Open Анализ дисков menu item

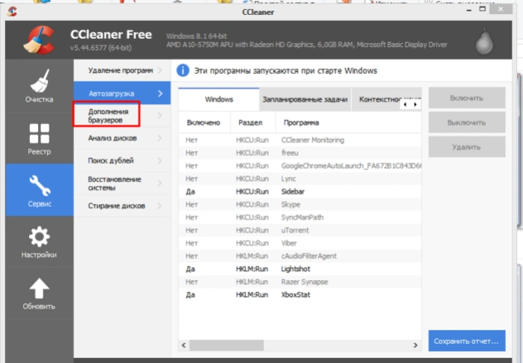pos(122,138)
